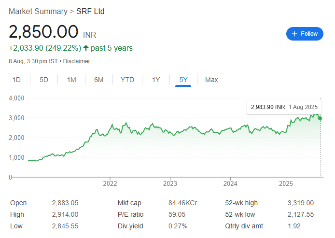Click the 2022 label on chart axis

pos(110,183)
